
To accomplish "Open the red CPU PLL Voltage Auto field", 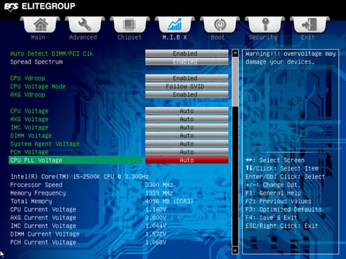I will pyautogui.click(x=187, y=160).
